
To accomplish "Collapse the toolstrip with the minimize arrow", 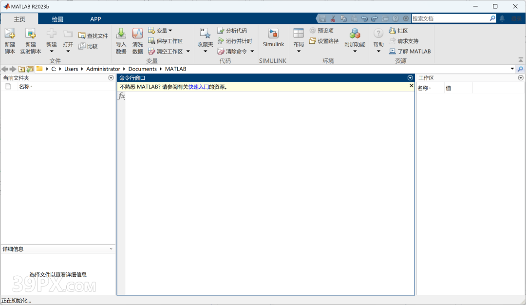I will coord(521,60).
